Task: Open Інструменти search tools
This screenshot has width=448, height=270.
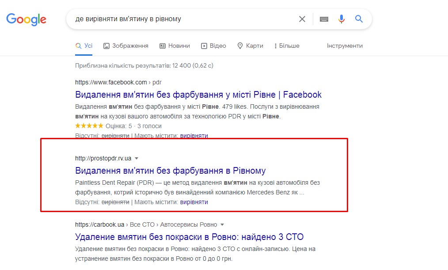Action: point(345,46)
